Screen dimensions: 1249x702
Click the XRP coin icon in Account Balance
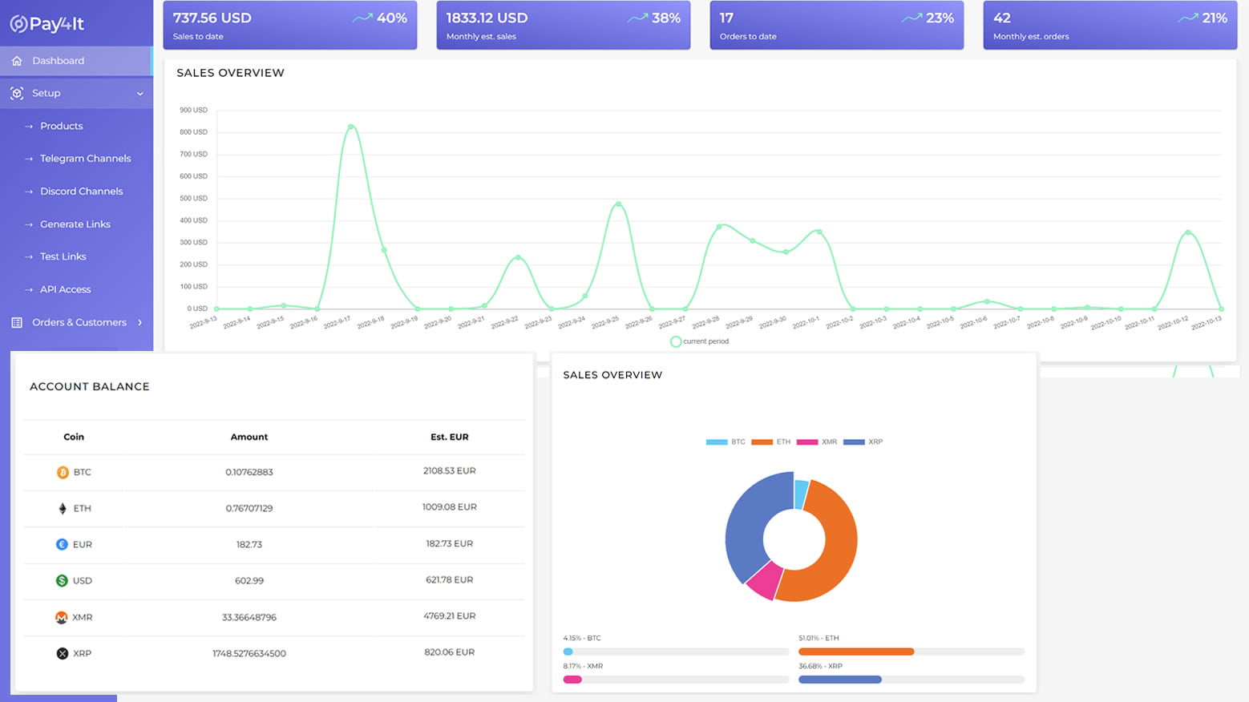62,653
